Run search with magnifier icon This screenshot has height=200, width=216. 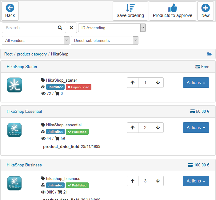point(60,28)
